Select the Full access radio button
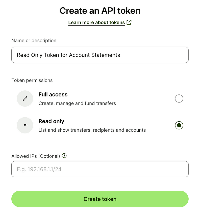The height and width of the screenshot is (212, 202). 179,98
